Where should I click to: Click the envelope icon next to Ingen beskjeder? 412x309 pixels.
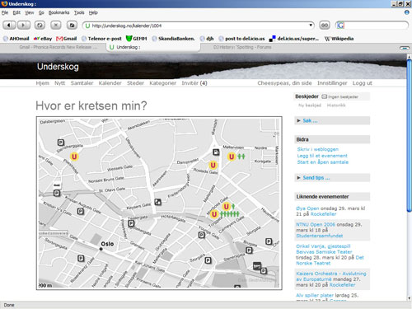pos(325,96)
